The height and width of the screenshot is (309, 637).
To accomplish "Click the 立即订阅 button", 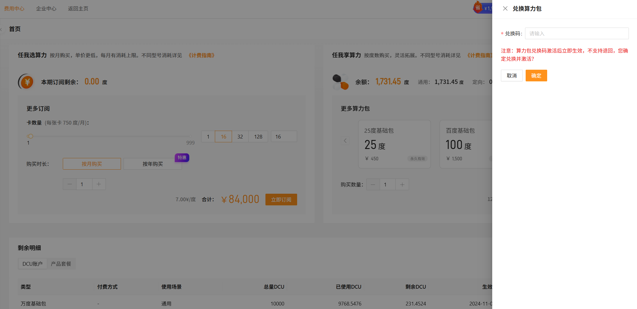I will (x=281, y=200).
